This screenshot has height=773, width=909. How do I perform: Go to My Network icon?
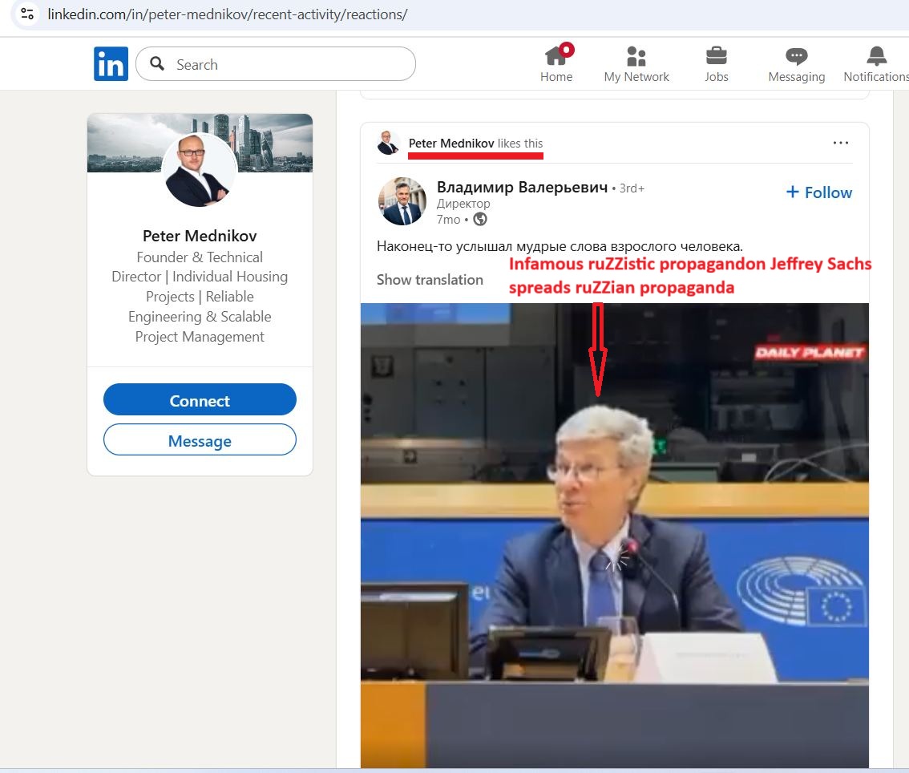(x=636, y=56)
